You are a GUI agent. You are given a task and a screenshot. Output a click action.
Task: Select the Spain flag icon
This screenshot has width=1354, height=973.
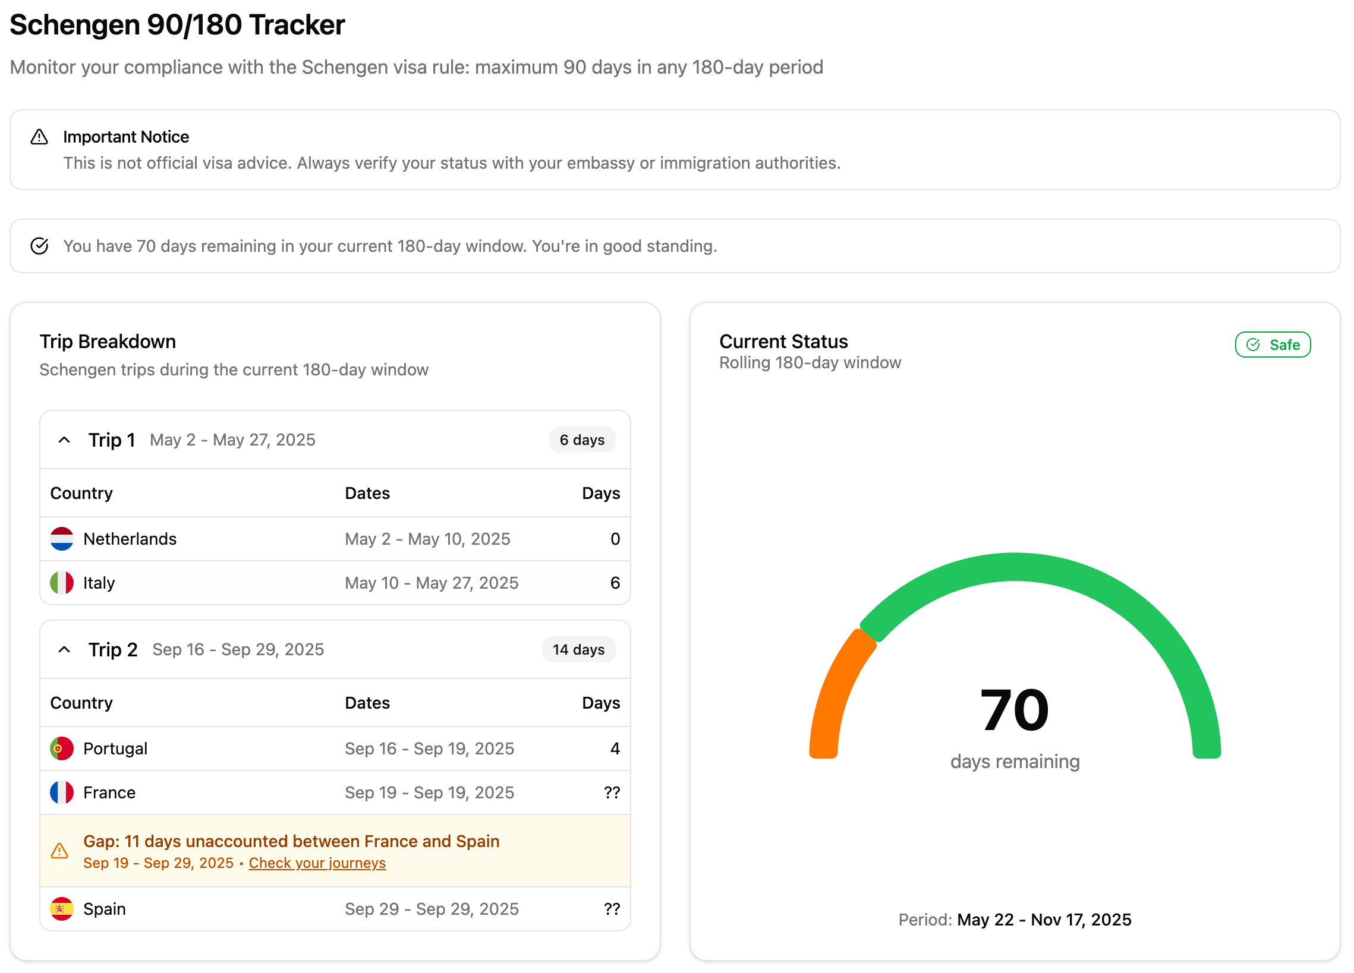(x=62, y=909)
